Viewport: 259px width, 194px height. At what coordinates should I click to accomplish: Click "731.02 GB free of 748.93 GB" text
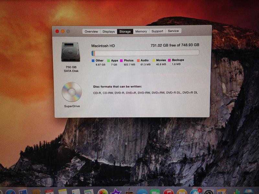click(175, 45)
